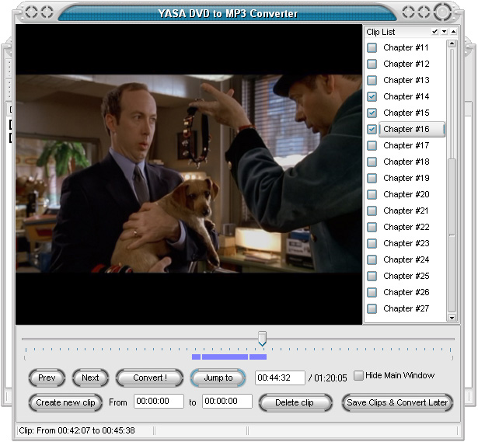Click Save Clips & Convert Later
This screenshot has width=478, height=442.
click(397, 402)
